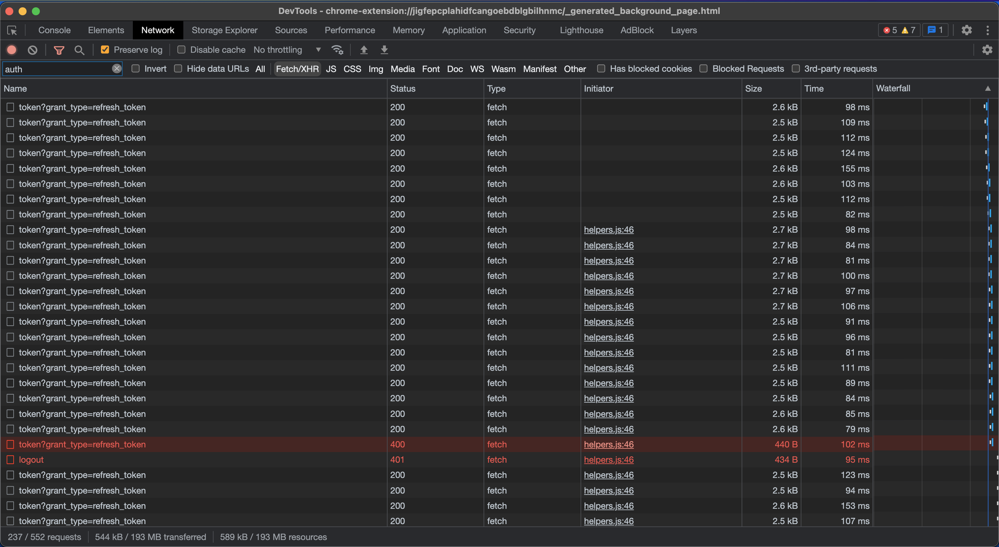Switch to the Console tab
Image resolution: width=999 pixels, height=547 pixels.
[54, 30]
